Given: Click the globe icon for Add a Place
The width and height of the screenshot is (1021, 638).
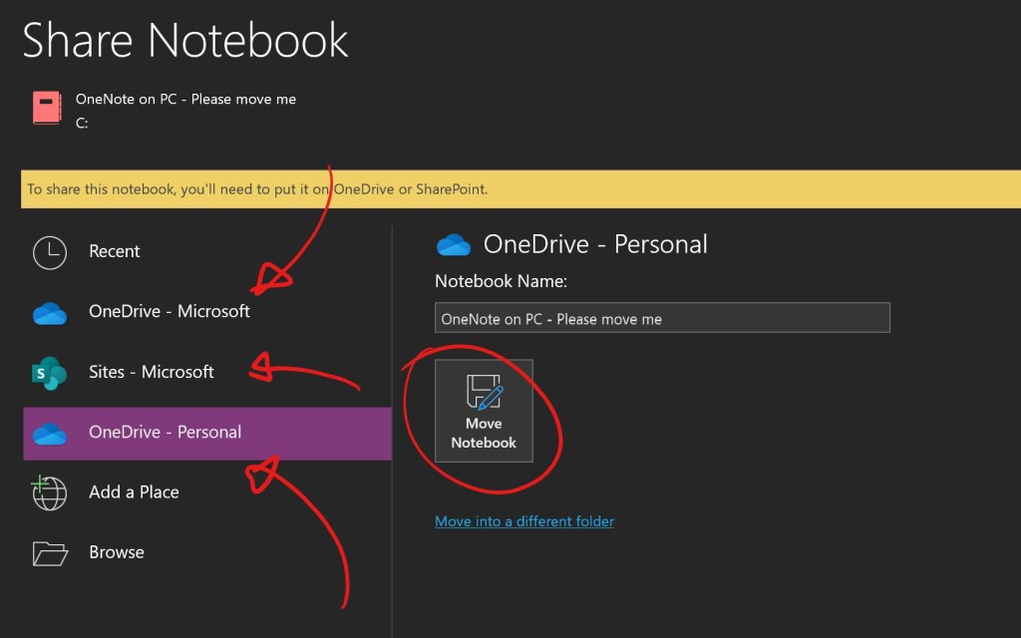Looking at the screenshot, I should pyautogui.click(x=50, y=492).
